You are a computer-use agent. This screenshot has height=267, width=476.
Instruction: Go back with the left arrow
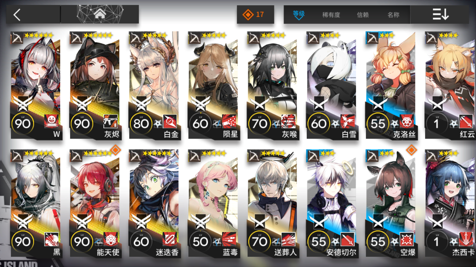tap(17, 15)
